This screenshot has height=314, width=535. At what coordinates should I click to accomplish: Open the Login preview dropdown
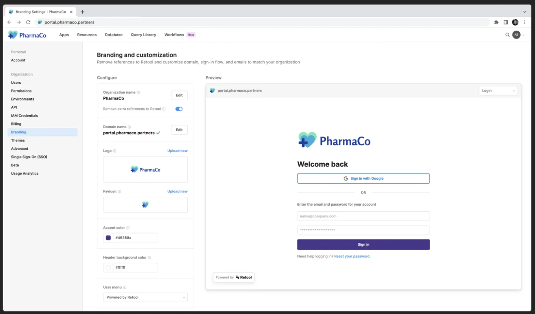[498, 91]
